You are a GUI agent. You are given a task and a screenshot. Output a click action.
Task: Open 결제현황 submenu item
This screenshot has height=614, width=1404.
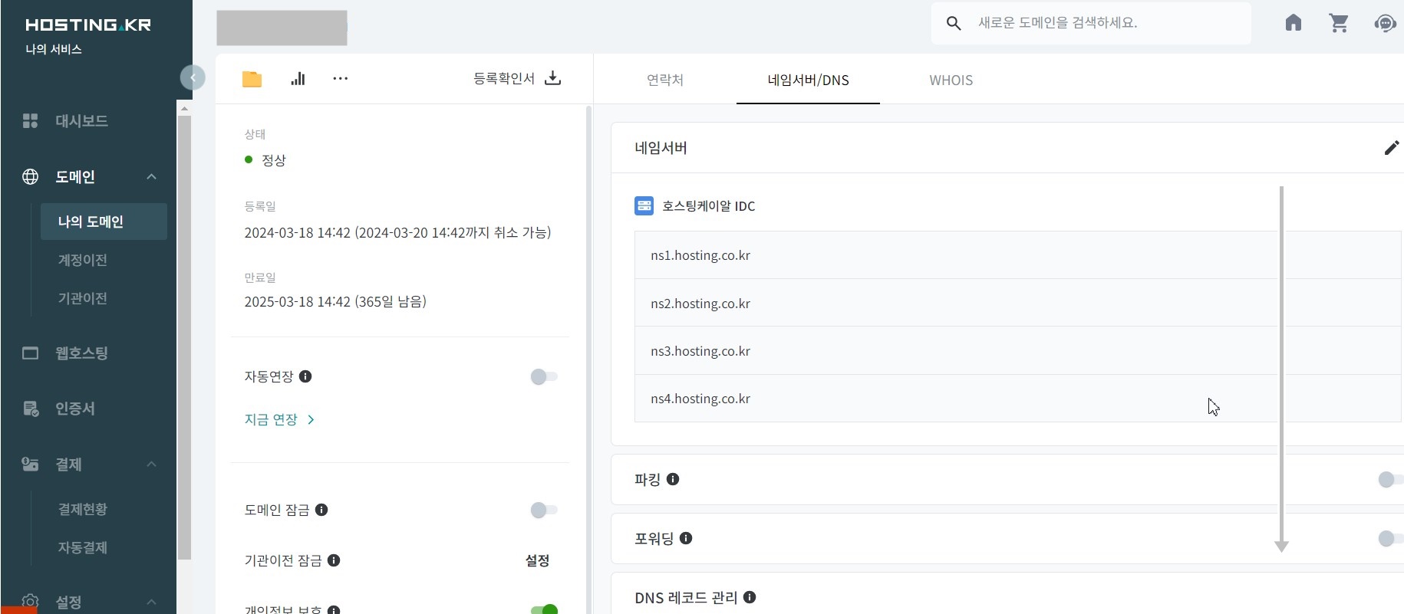coord(83,509)
